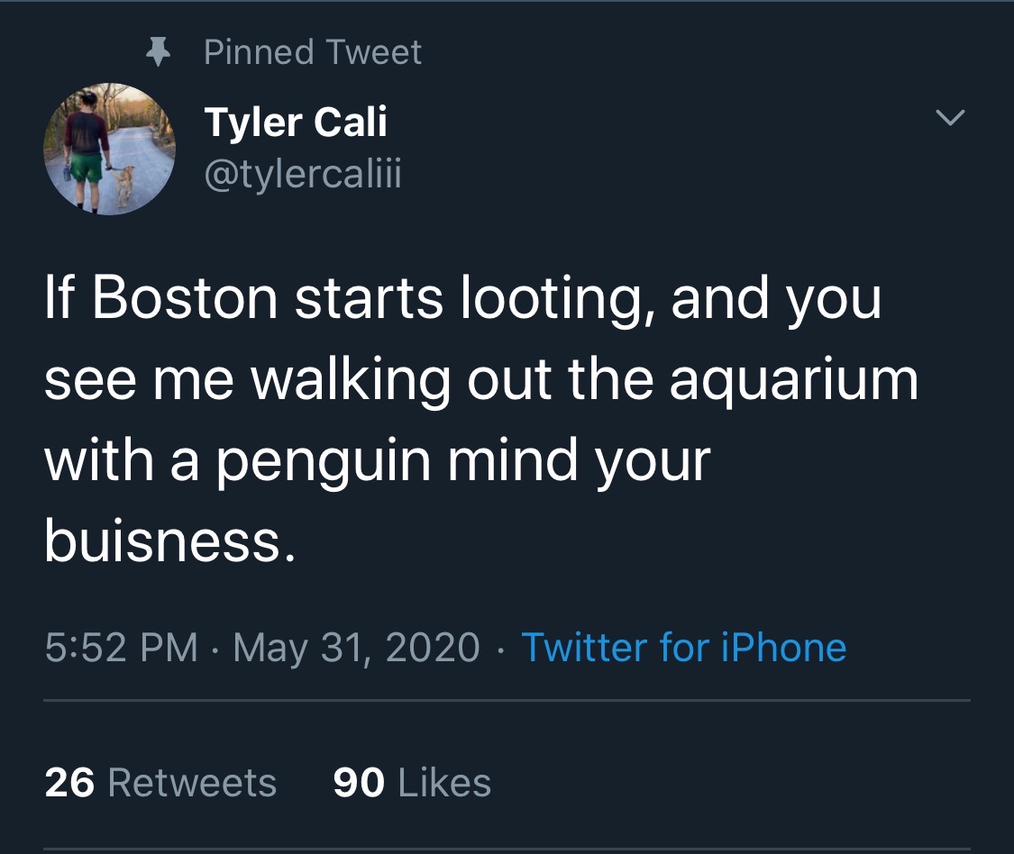This screenshot has height=854, width=1014.
Task: Click the misspelled word "buisness"
Action: point(168,541)
